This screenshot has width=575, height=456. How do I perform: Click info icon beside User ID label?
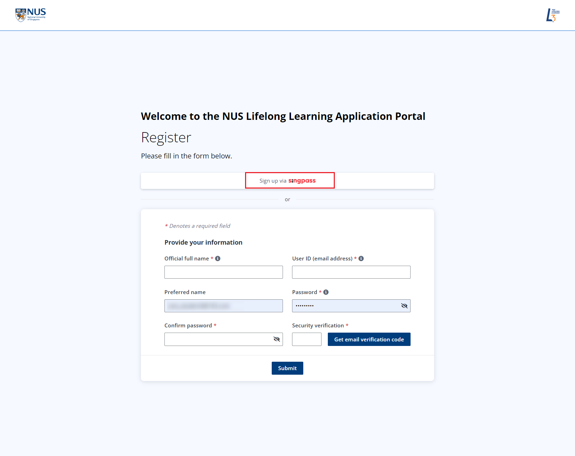[361, 258]
